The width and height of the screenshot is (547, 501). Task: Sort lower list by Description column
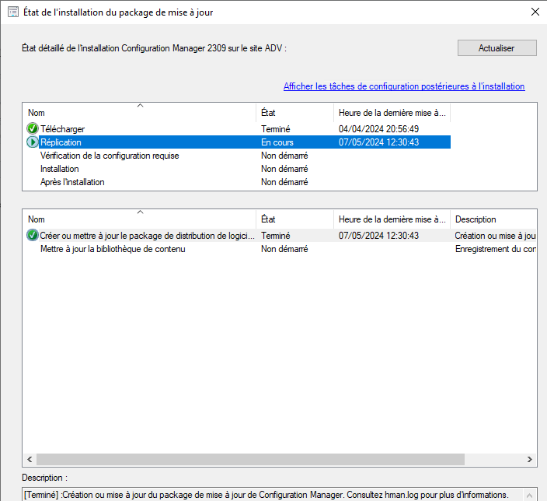(493, 219)
